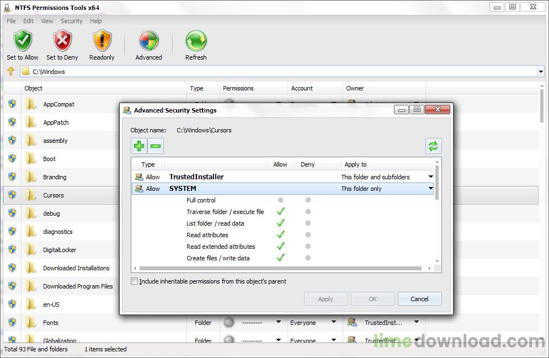Open the Advanced security icon
The width and height of the screenshot is (549, 358).
click(x=148, y=41)
